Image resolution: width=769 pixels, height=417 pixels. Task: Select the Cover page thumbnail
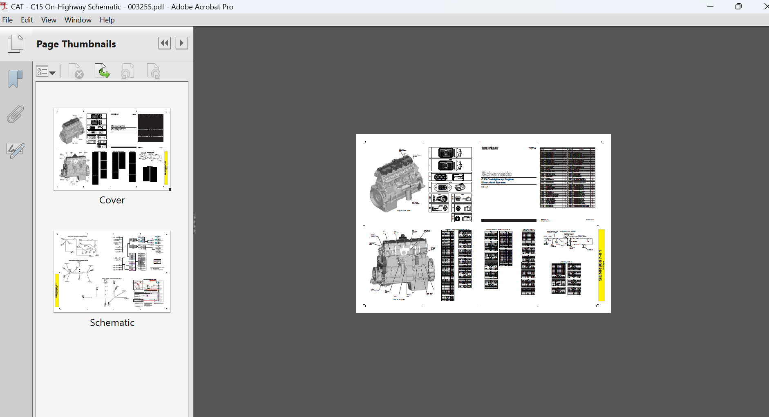pyautogui.click(x=112, y=149)
